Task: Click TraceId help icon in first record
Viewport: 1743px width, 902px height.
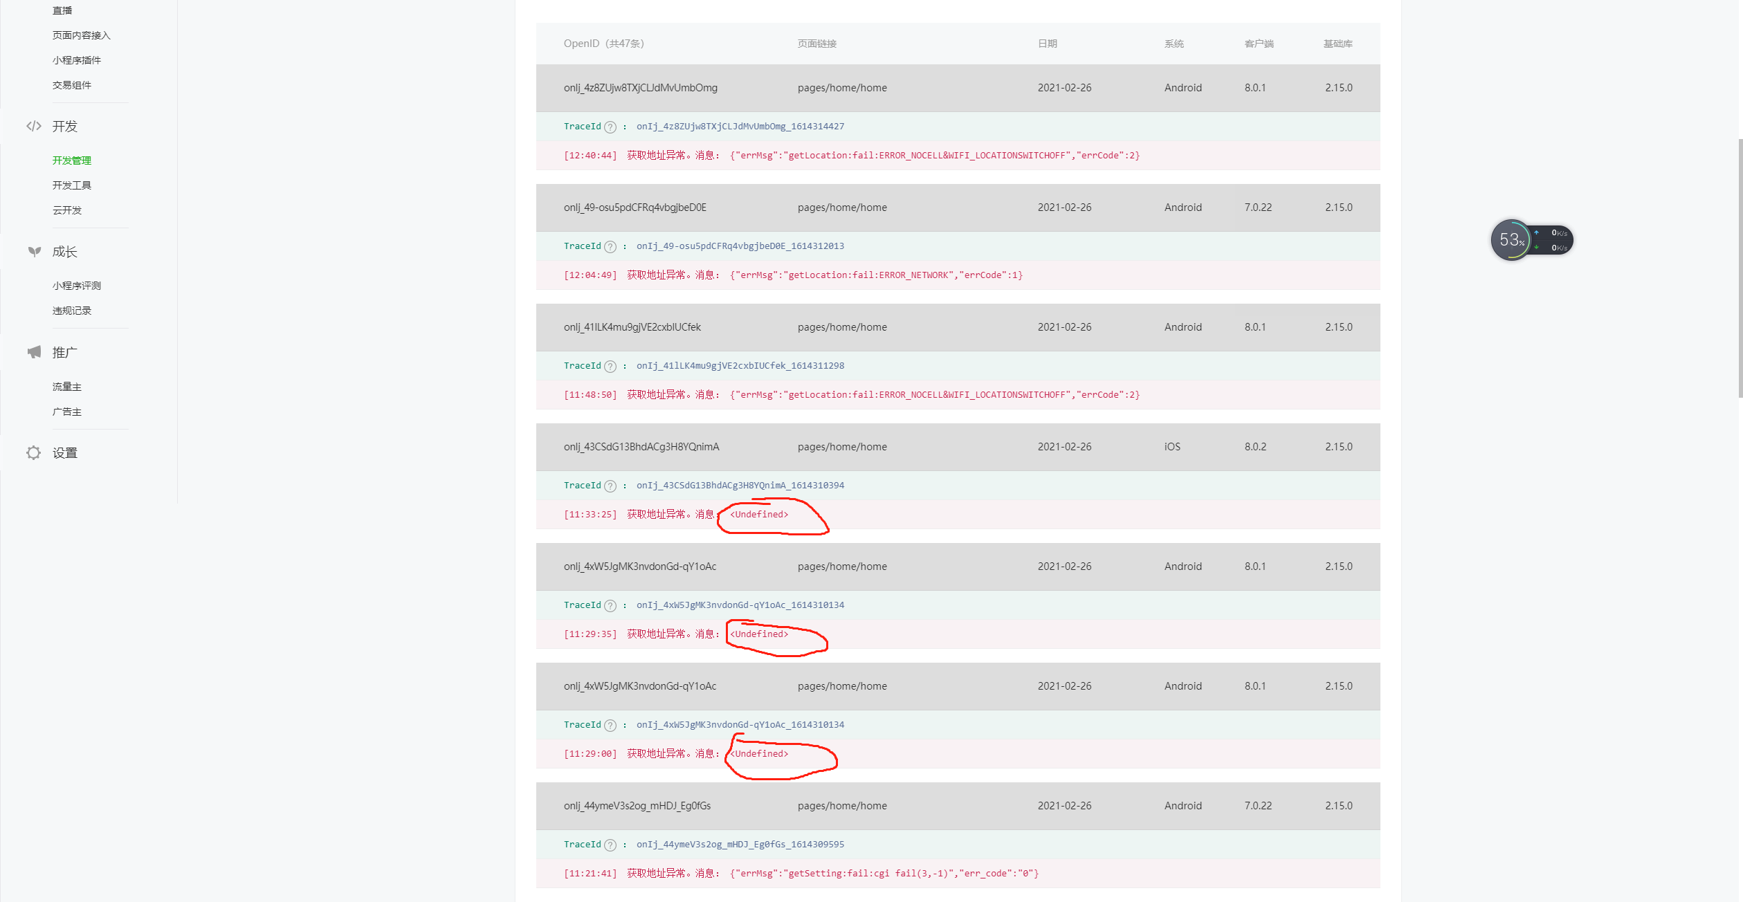Action: point(610,127)
